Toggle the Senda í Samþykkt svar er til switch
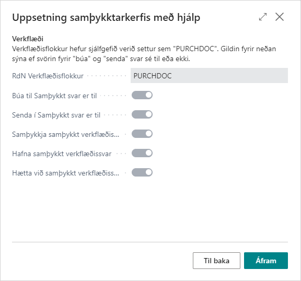301x281 pixels. click(142, 114)
